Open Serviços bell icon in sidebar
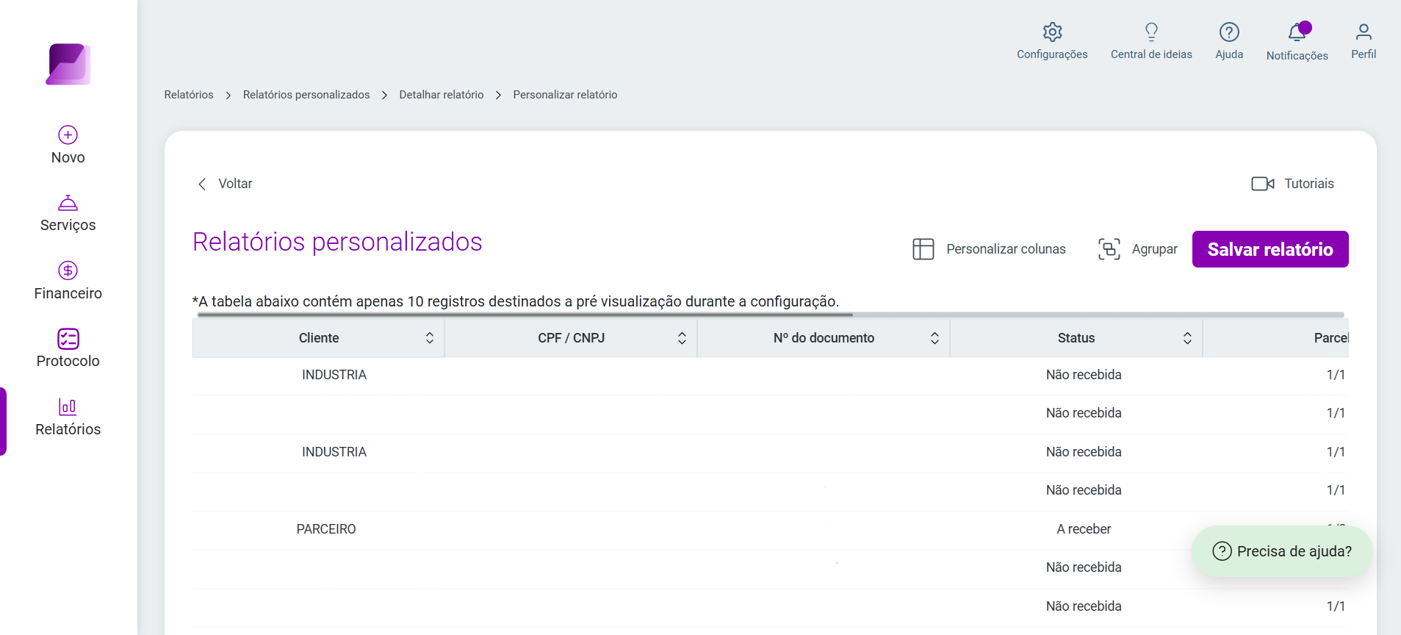The height and width of the screenshot is (635, 1401). click(x=68, y=203)
